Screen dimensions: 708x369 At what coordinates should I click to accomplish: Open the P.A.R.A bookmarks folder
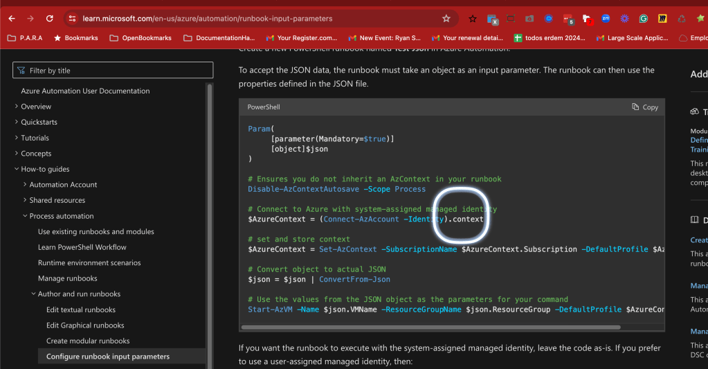coord(25,38)
